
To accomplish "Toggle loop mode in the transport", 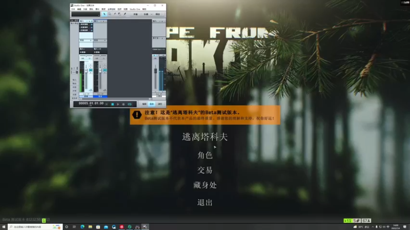I will pos(130,104).
